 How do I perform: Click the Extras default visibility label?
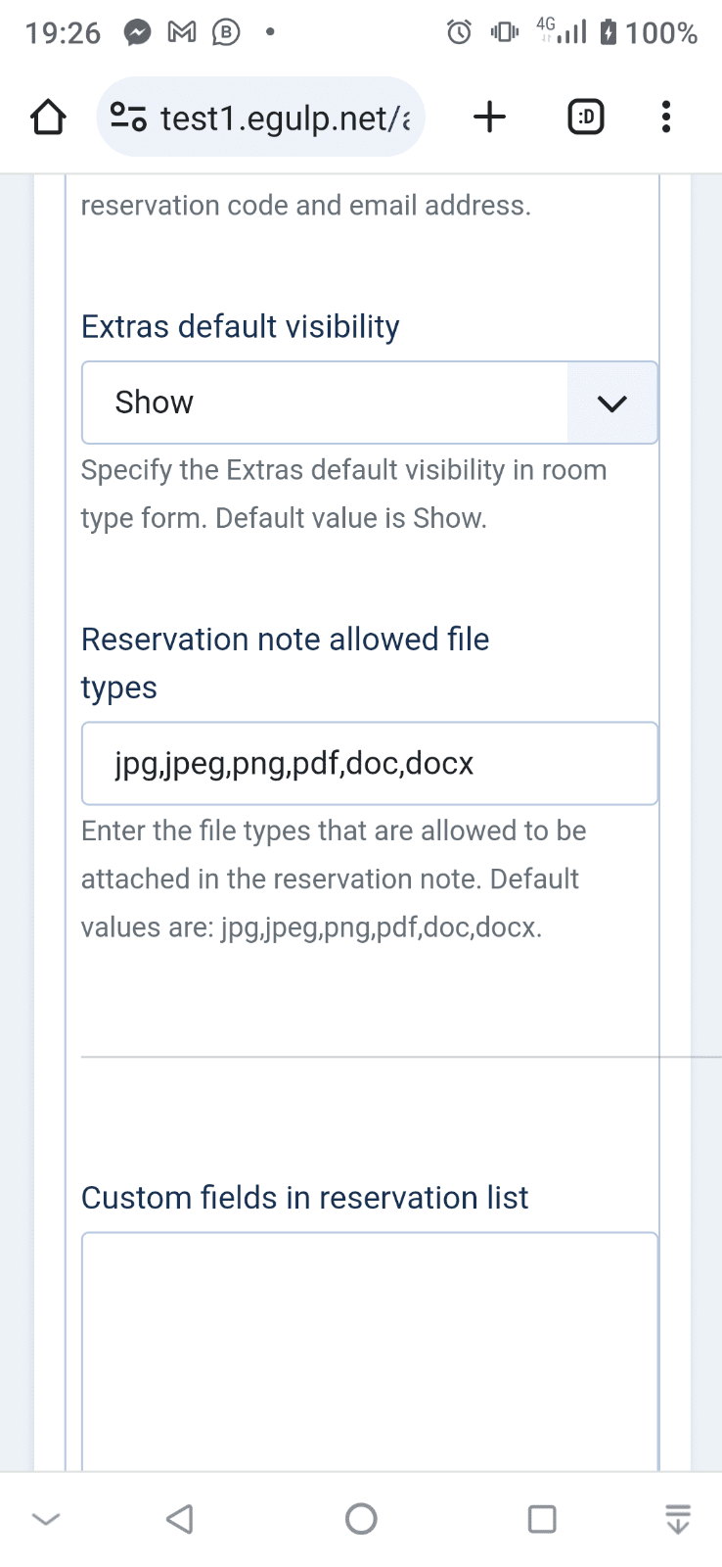pos(240,326)
